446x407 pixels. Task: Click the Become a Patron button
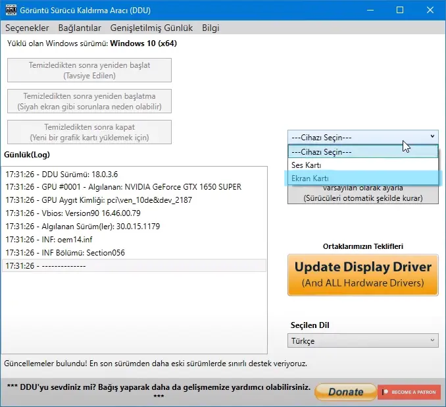click(409, 393)
